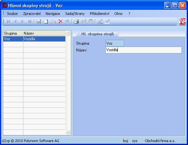Go to the first record icon

click(x=8, y=21)
